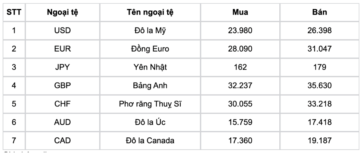Click the Phơ răng Thuỵ Sĩ cell
Screen dimensions: 363x153
click(150, 104)
